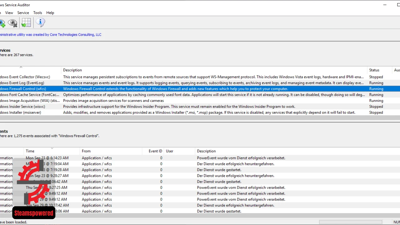Screen dimensions: 400x225
Task: Sort services by the Description column header
Action: (214, 70)
